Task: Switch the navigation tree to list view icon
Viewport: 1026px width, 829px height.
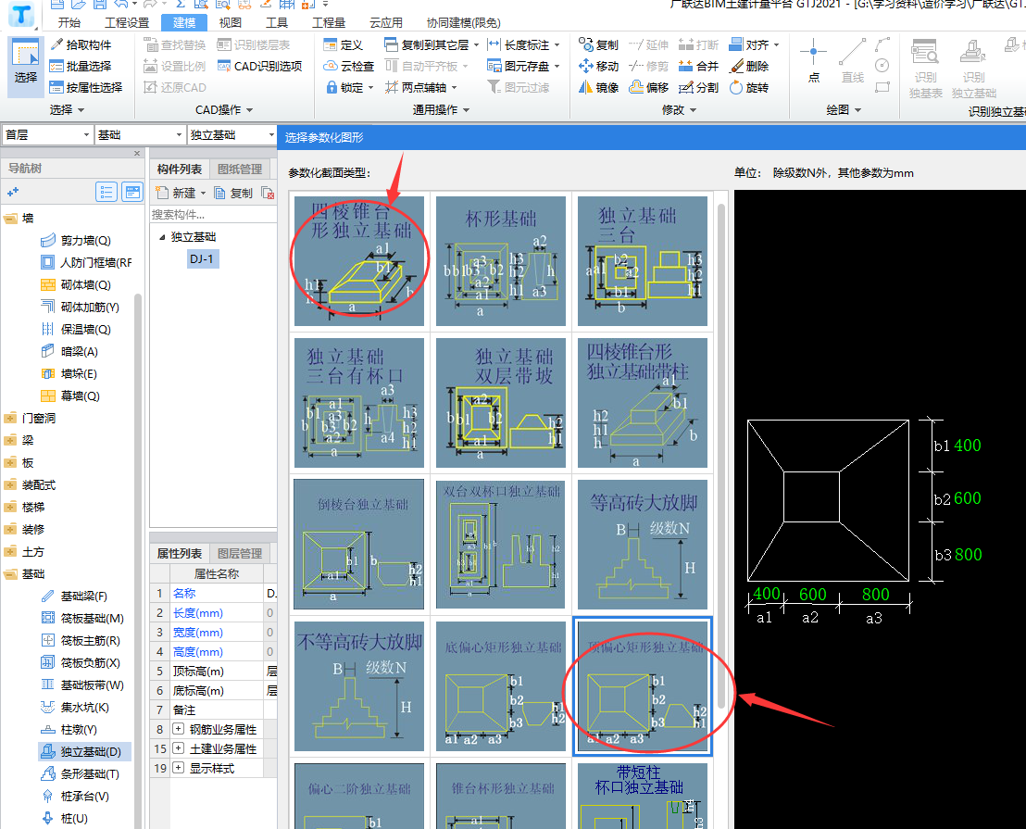Action: pyautogui.click(x=106, y=192)
